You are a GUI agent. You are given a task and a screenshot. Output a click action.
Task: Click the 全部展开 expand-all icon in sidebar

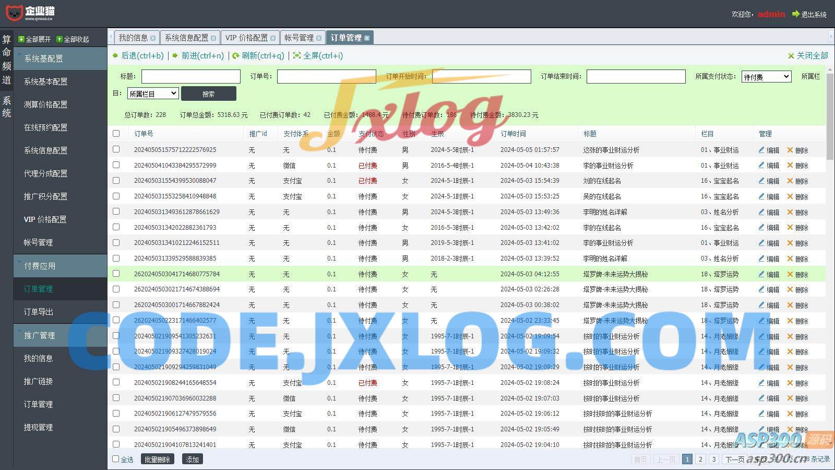[x=21, y=39]
